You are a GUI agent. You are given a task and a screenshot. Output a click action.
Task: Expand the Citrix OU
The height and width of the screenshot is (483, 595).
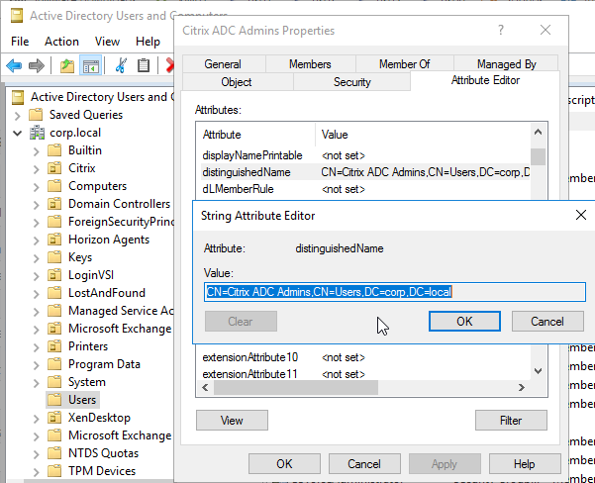click(x=36, y=169)
